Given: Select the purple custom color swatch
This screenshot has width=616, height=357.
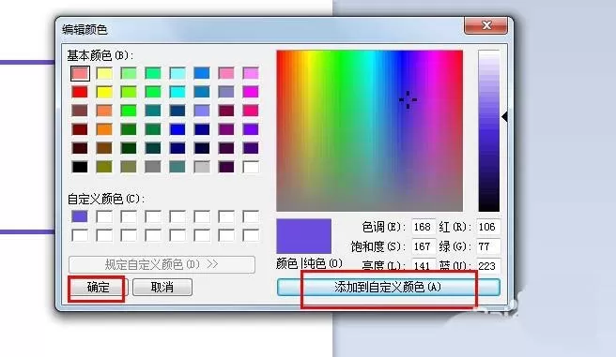Looking at the screenshot, I should 80,216.
